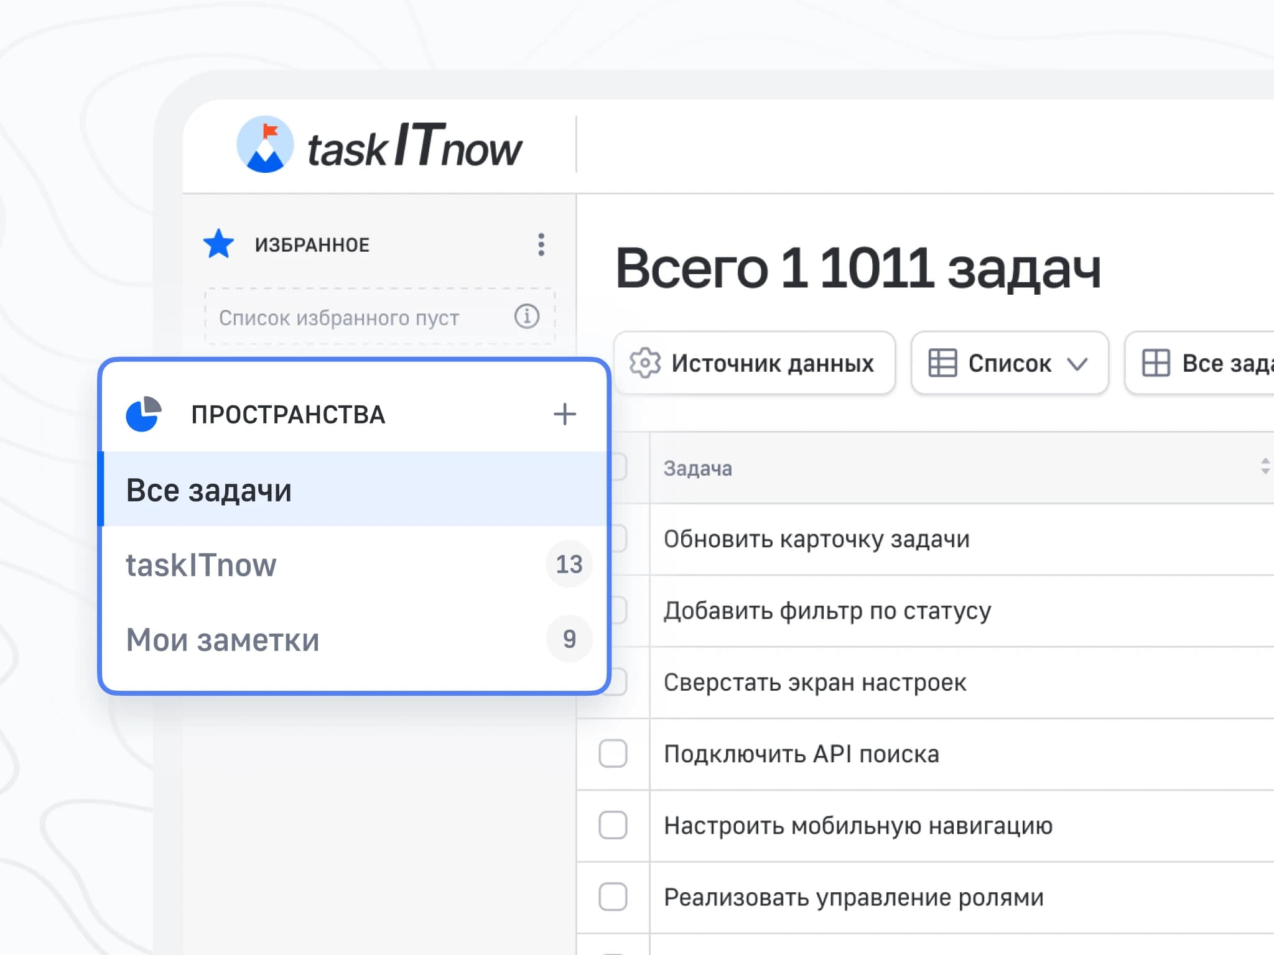Click the list view table icon
This screenshot has width=1274, height=955.
942,363
